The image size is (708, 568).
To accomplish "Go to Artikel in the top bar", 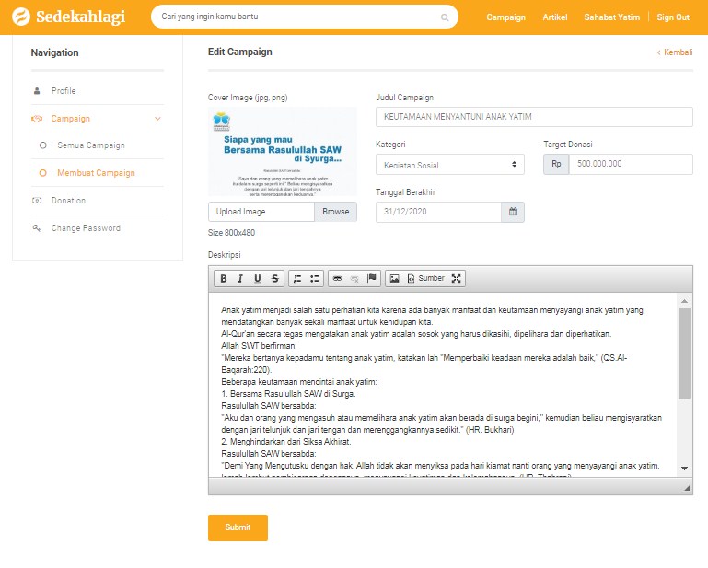I will click(x=555, y=17).
